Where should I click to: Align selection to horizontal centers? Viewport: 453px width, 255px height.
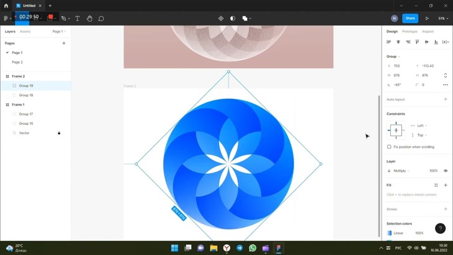(398, 42)
